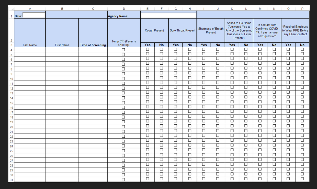Click the Time of Screening header cell

click(93, 45)
